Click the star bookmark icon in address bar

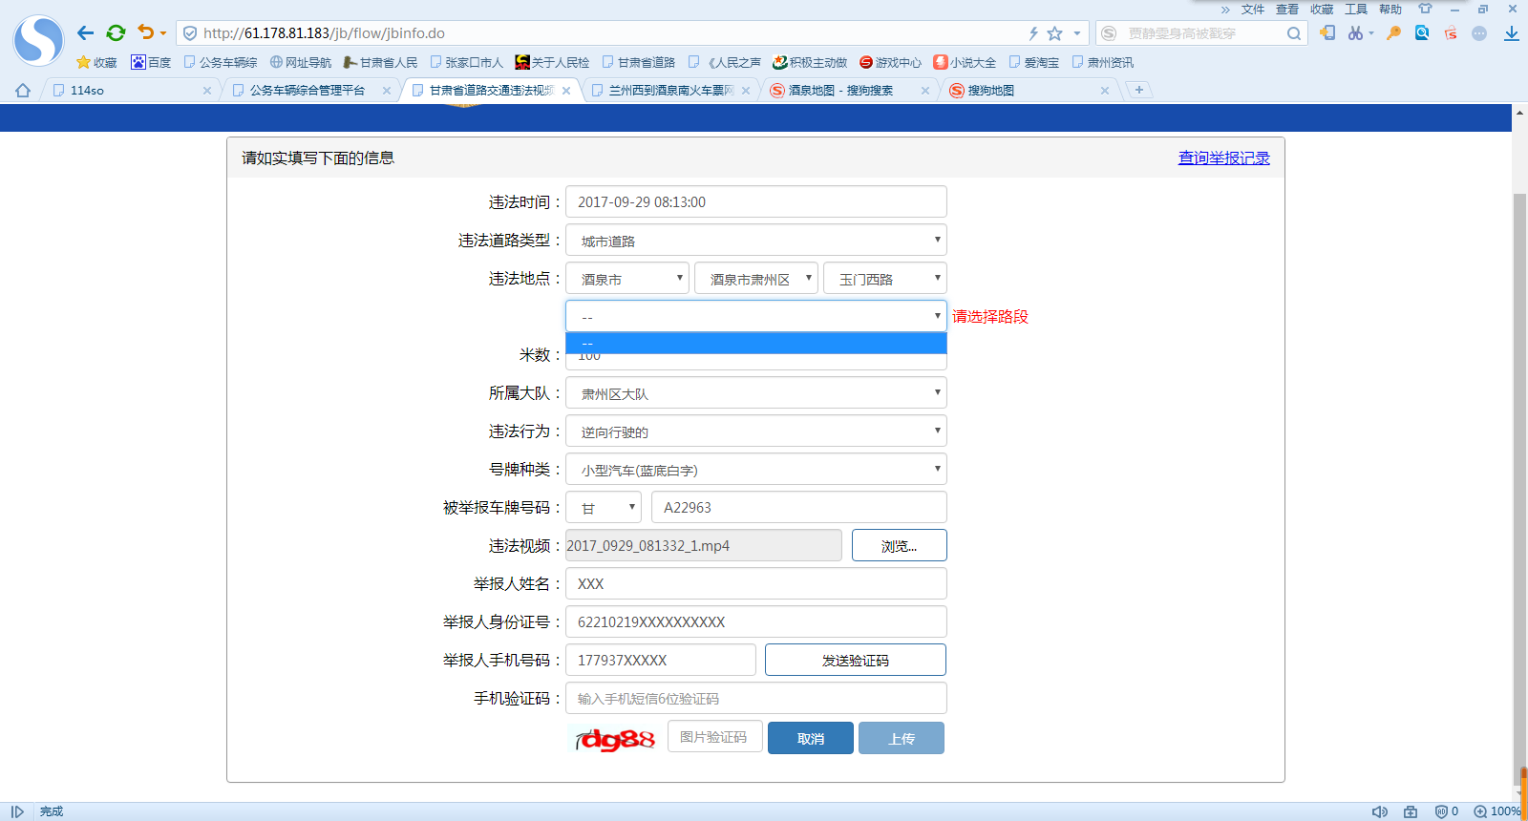click(1054, 33)
